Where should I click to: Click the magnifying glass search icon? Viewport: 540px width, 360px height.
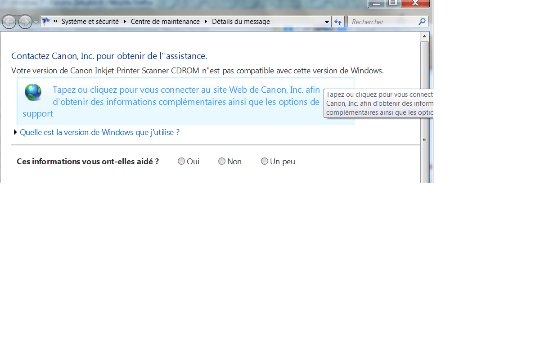pos(422,21)
